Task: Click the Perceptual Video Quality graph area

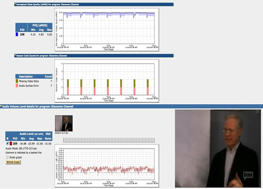Action: tap(109, 28)
